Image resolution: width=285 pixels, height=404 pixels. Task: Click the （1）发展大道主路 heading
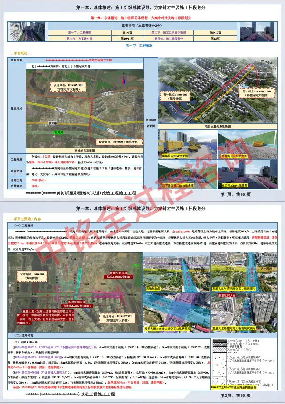[x=26, y=342]
